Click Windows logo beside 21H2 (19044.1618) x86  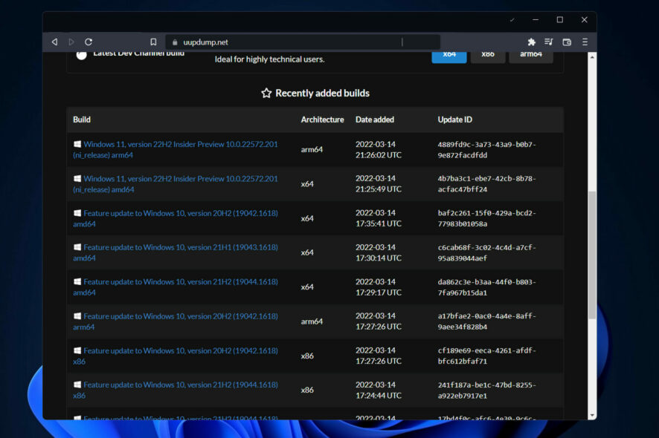(x=77, y=385)
